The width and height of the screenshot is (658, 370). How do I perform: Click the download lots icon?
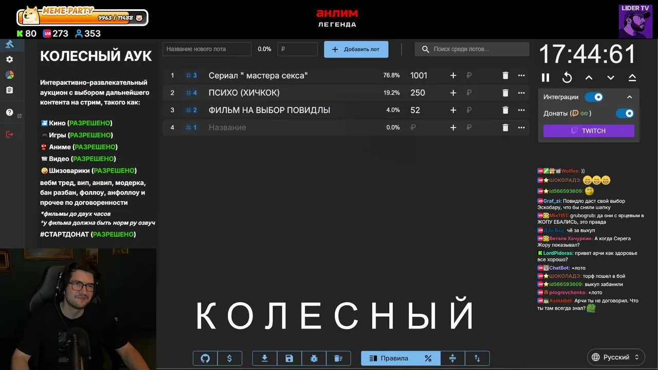[x=265, y=358]
